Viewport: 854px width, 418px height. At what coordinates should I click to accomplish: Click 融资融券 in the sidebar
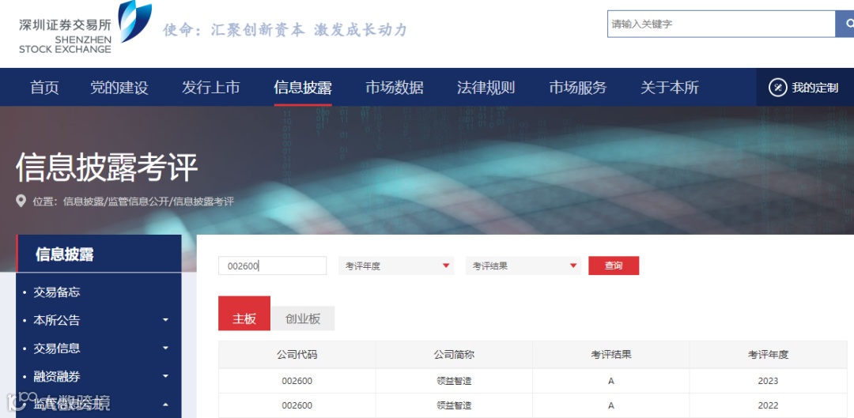click(57, 376)
